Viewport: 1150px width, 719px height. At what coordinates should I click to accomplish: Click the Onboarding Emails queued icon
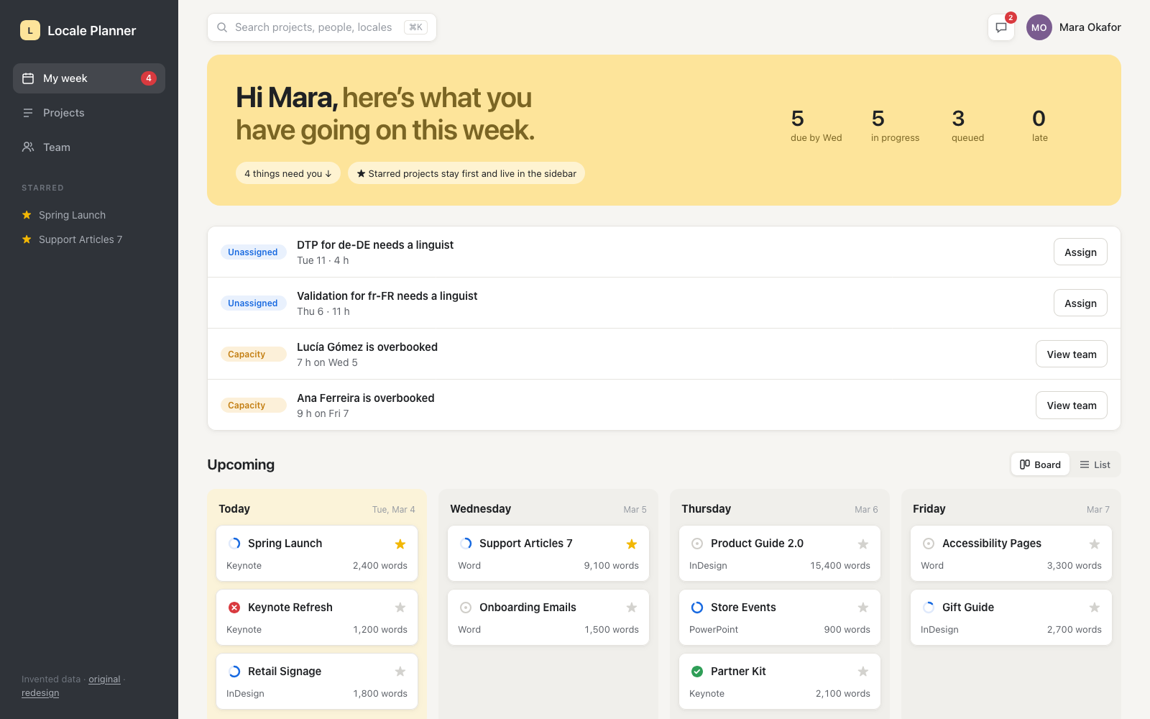[466, 608]
